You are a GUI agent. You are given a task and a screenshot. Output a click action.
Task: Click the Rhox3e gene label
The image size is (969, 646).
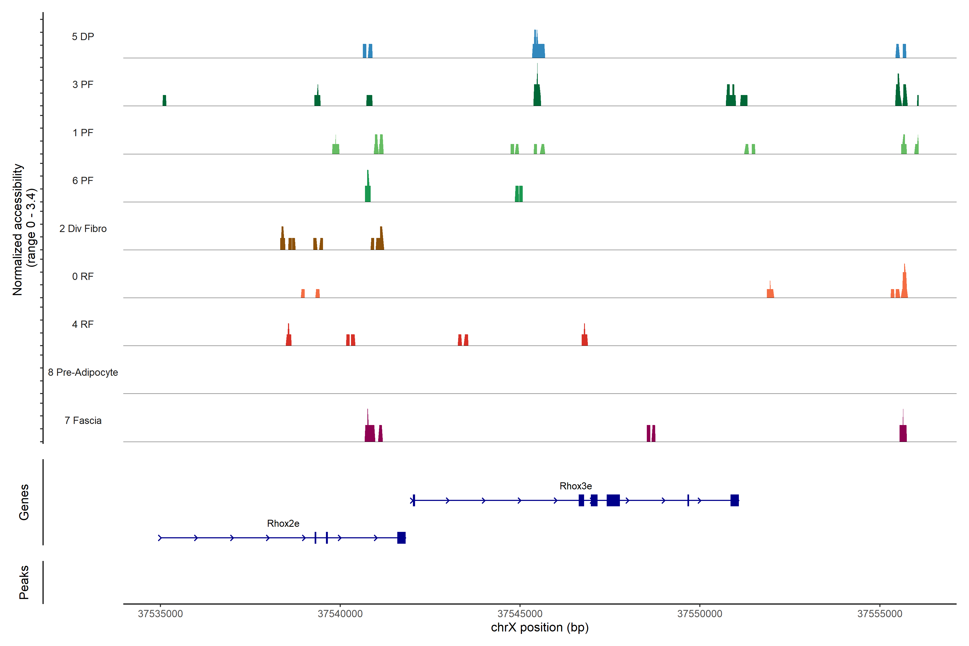575,486
